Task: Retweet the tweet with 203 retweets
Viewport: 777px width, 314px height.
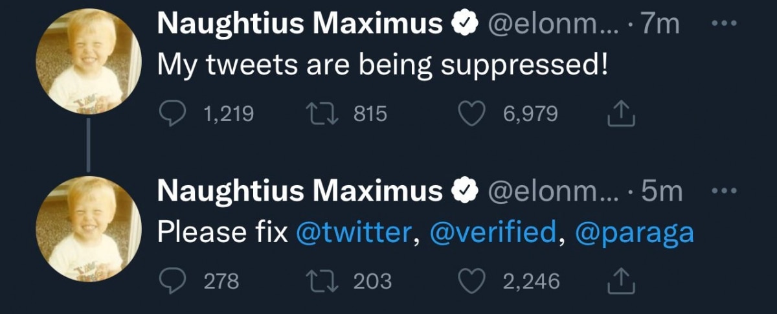Action: tap(322, 281)
